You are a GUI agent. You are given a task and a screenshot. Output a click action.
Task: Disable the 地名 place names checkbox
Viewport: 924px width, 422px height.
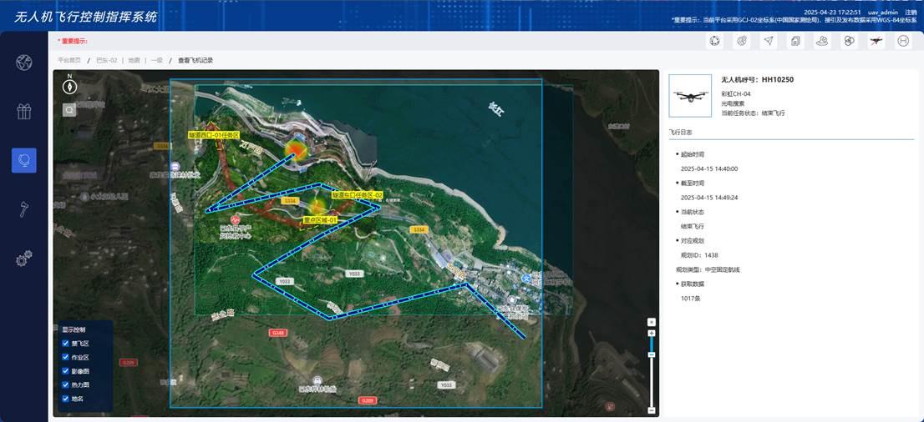coord(66,399)
